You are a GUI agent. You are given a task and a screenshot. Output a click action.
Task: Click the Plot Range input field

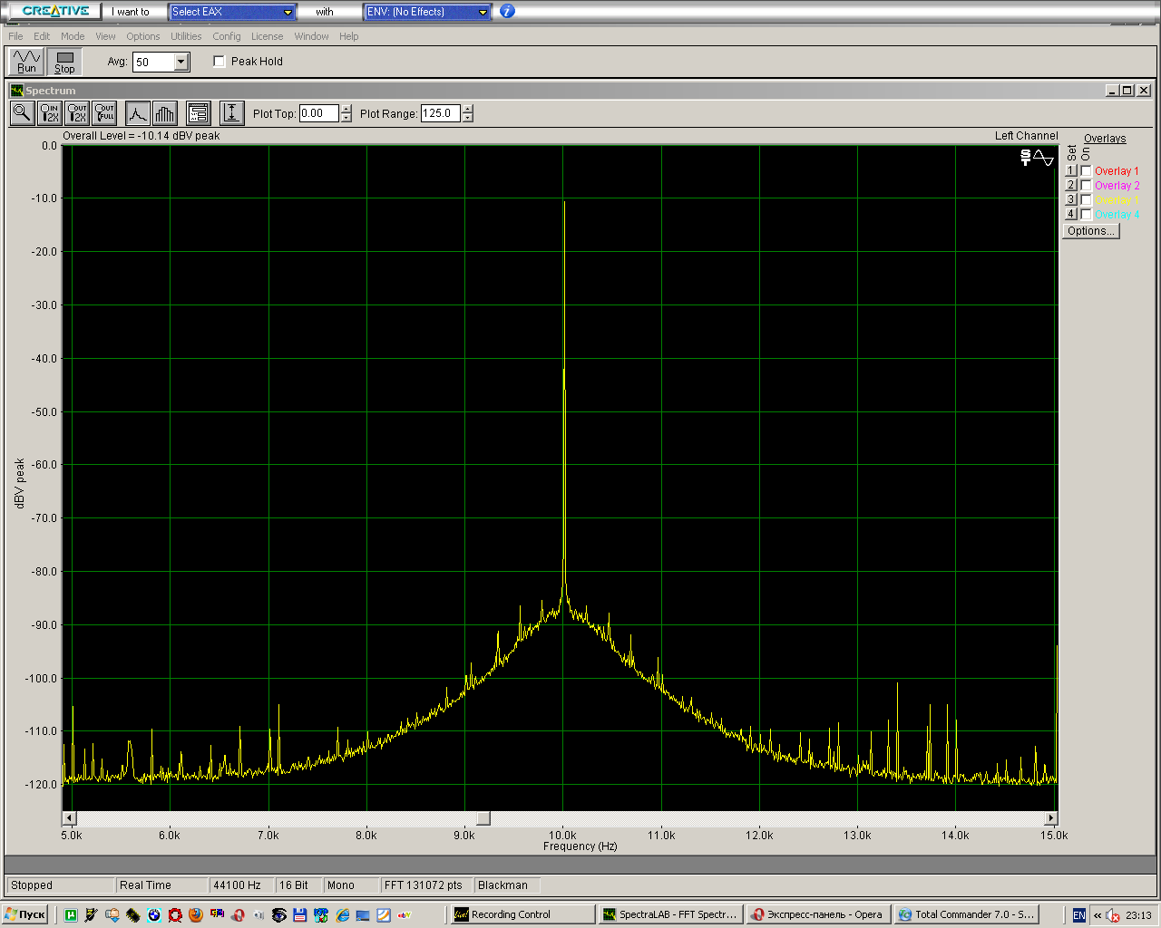440,113
